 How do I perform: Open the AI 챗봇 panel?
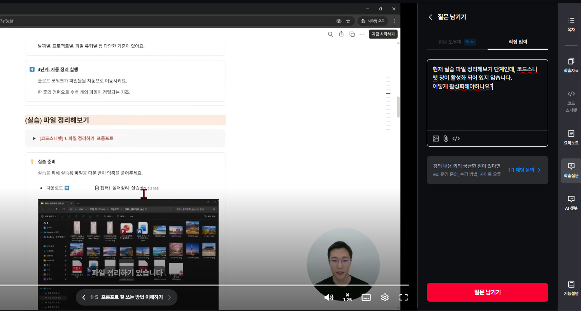pos(571,203)
